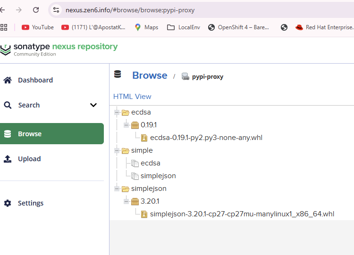Click the Settings gear icon
The height and width of the screenshot is (255, 354).
(x=8, y=203)
